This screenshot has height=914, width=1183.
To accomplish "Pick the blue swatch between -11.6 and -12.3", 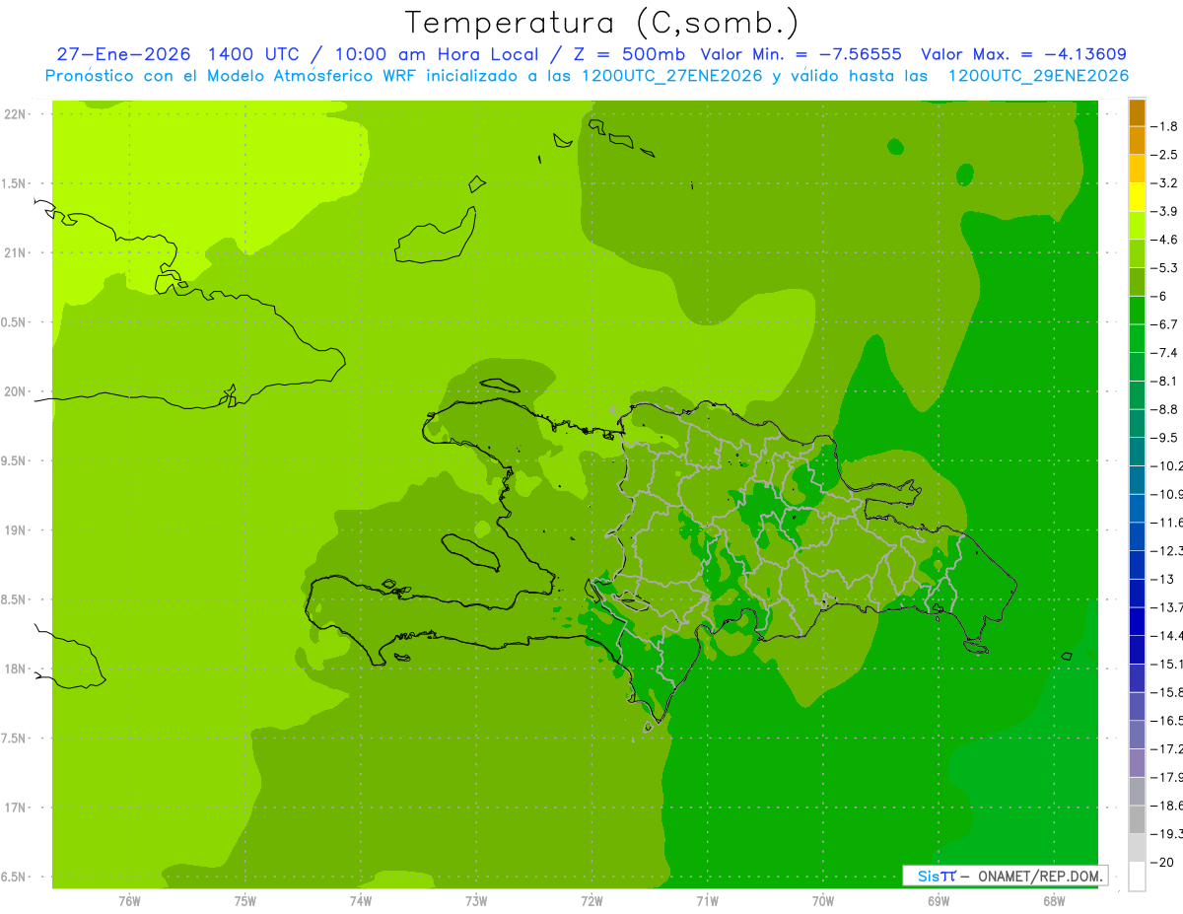I will tap(1137, 536).
